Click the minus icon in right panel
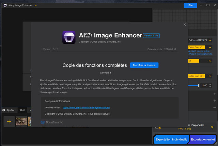Viewport: 218px width, 146px height. click(x=215, y=108)
